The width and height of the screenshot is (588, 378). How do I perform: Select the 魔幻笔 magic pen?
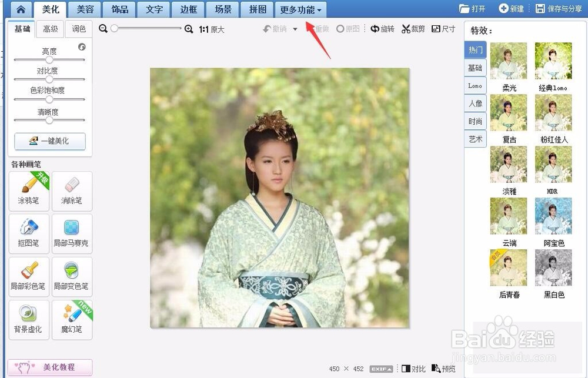pos(72,320)
